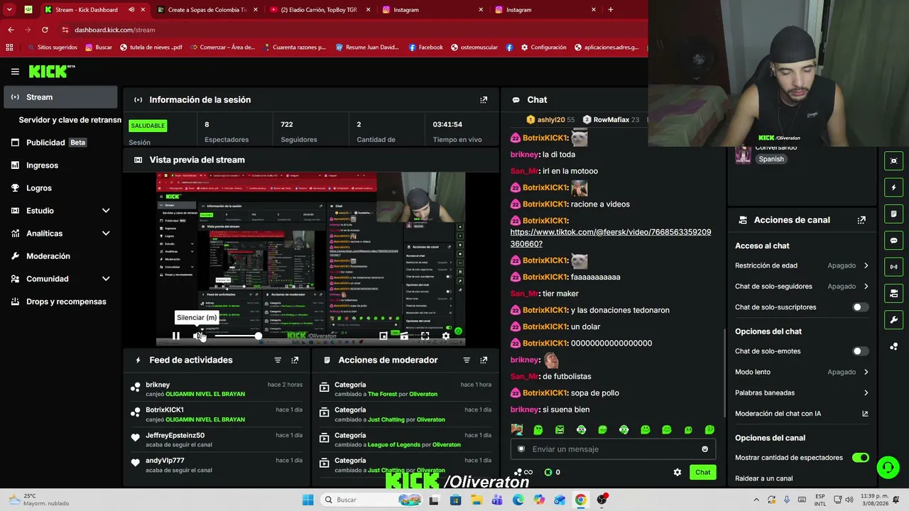909x511 pixels.
Task: Open Drops y recompensas in the sidebar
Action: [60, 302]
